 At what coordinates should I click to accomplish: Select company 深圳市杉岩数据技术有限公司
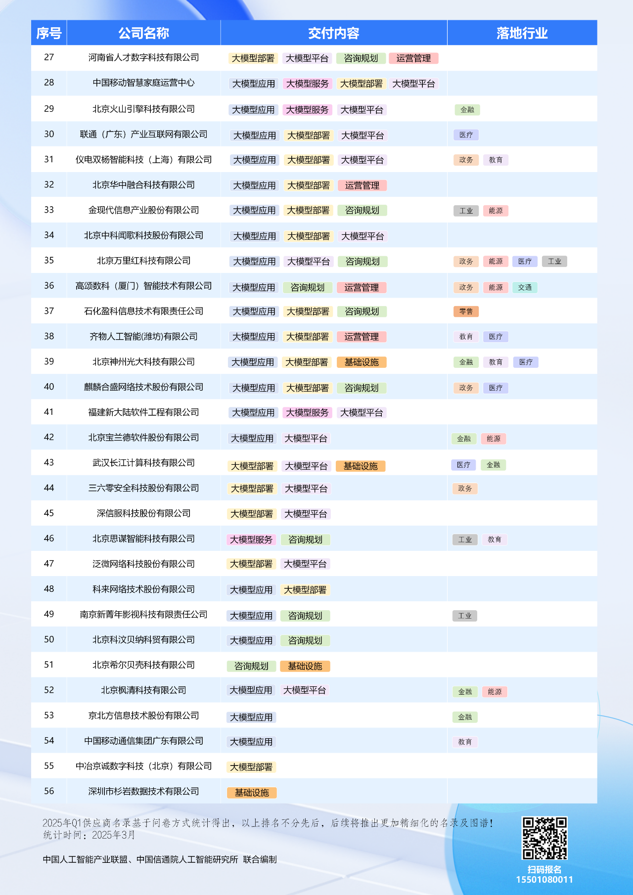(x=143, y=791)
